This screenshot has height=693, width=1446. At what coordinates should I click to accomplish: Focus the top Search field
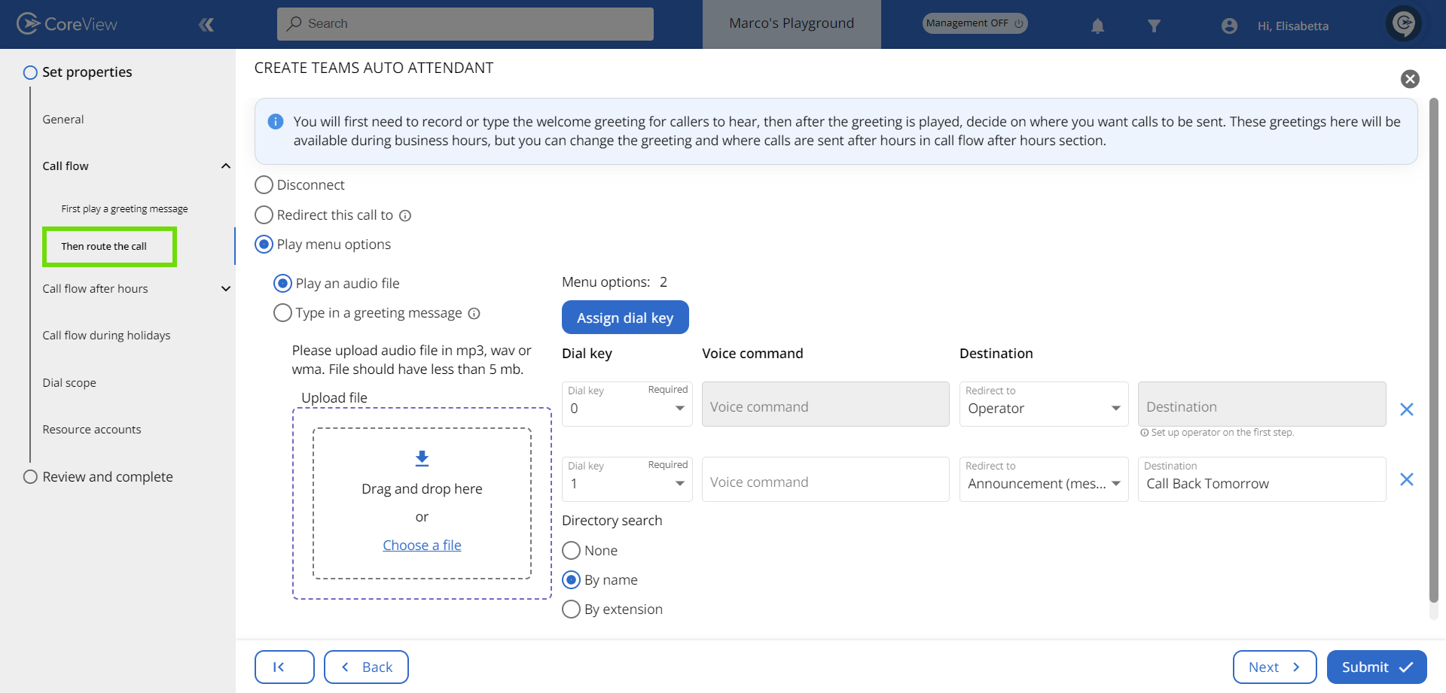coord(465,23)
